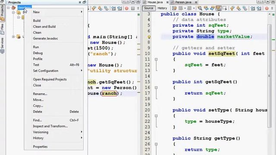This screenshot has width=276, height=155.
Task: Toggle Highlight Search in House.java toolbar
Action: tap(219, 8)
